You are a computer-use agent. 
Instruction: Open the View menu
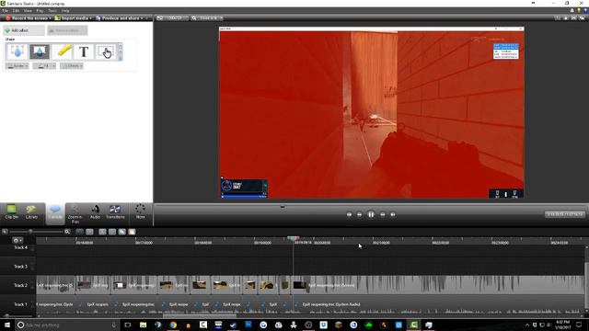coord(28,11)
